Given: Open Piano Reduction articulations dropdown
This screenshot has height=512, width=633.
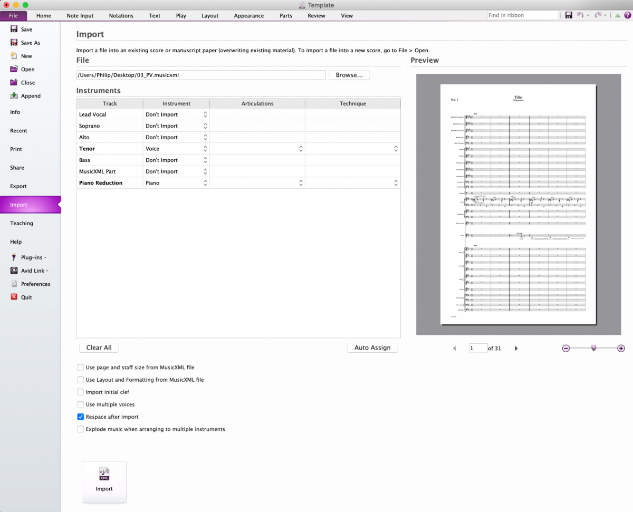Looking at the screenshot, I should coord(301,183).
